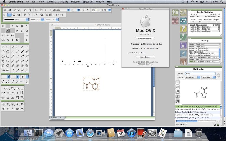Viewport: 226px width, 141px height.
Task: Open the PubChem source dropdown
Action: pyautogui.click(x=192, y=78)
